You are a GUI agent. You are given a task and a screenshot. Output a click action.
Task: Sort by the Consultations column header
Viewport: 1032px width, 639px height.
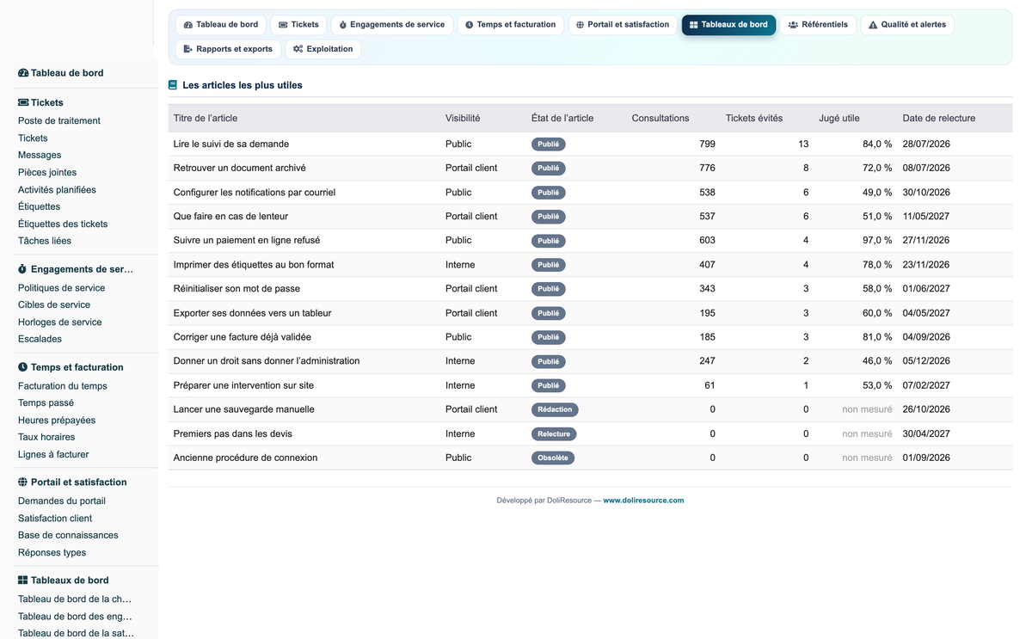point(660,118)
